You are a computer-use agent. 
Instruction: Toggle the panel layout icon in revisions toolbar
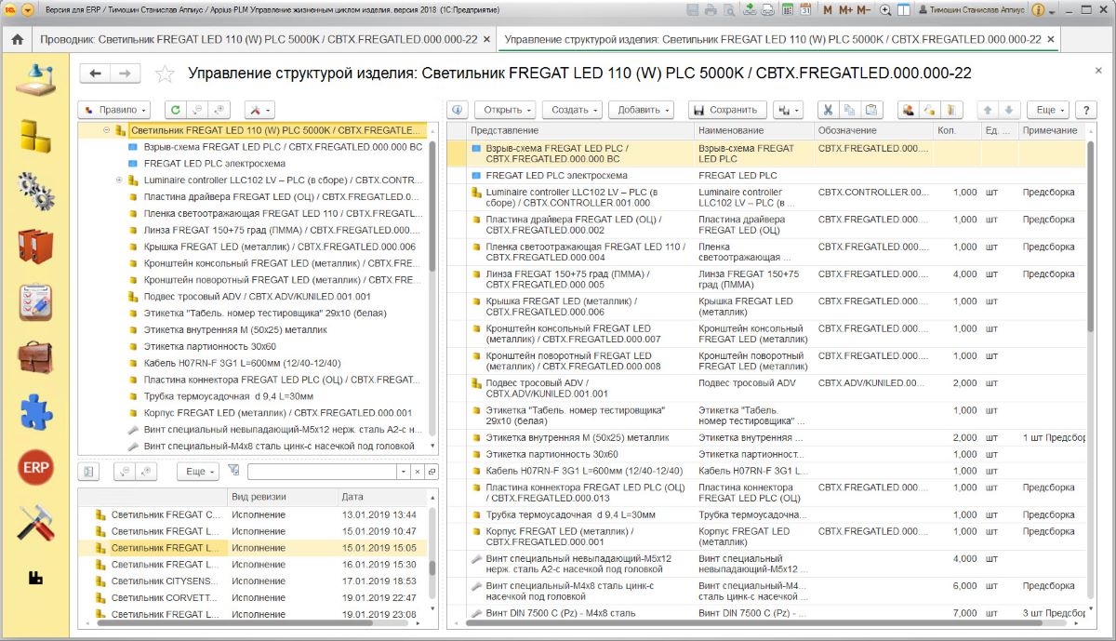pyautogui.click(x=87, y=472)
